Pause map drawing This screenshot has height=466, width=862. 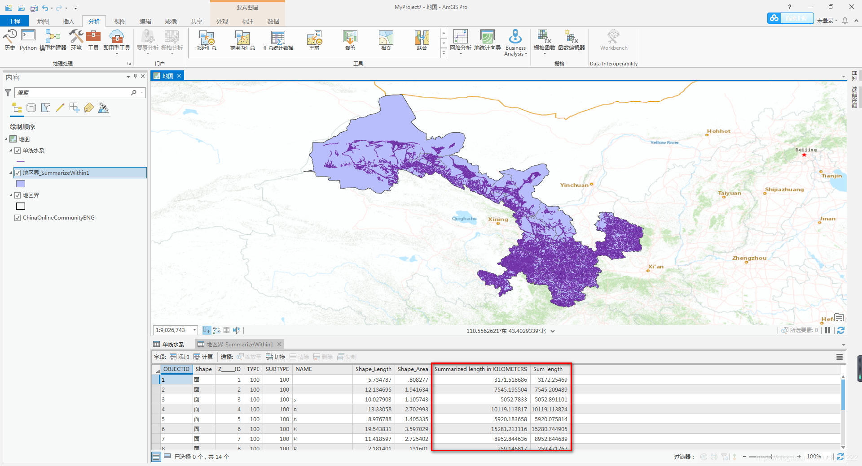tap(827, 330)
